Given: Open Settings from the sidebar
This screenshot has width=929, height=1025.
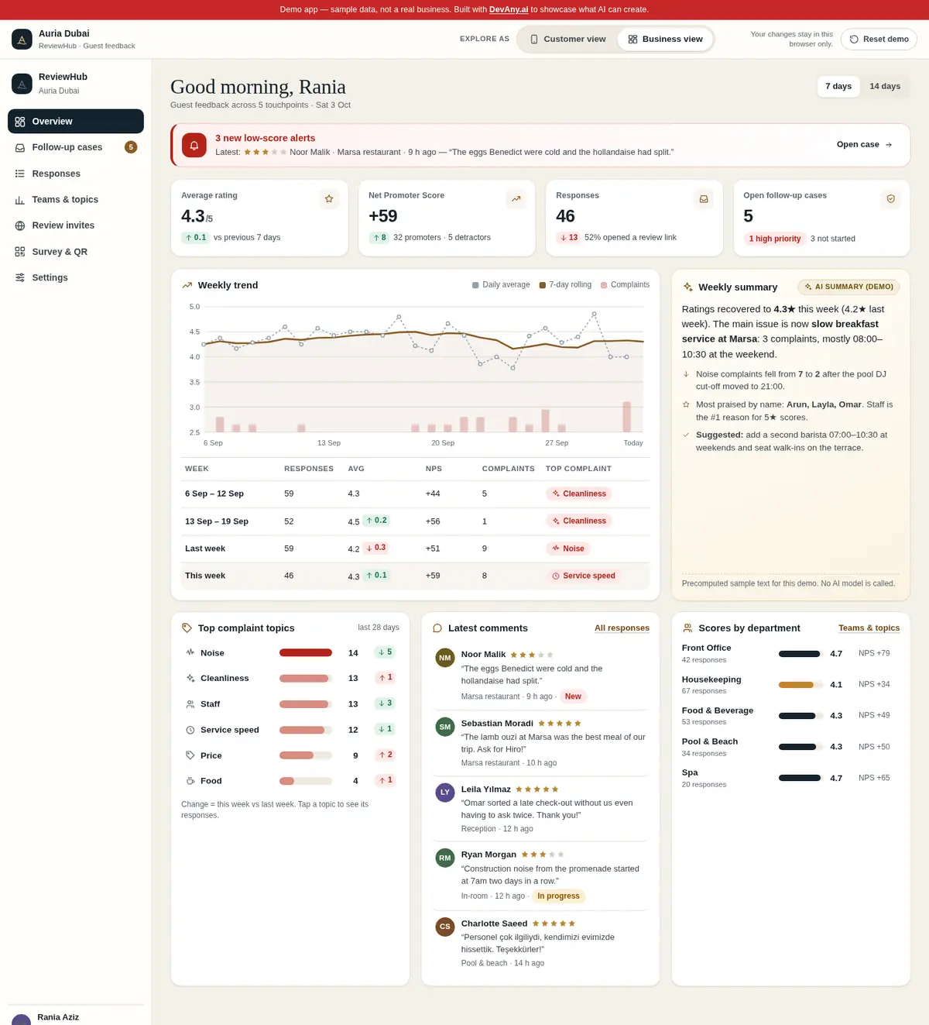Looking at the screenshot, I should coord(76,277).
